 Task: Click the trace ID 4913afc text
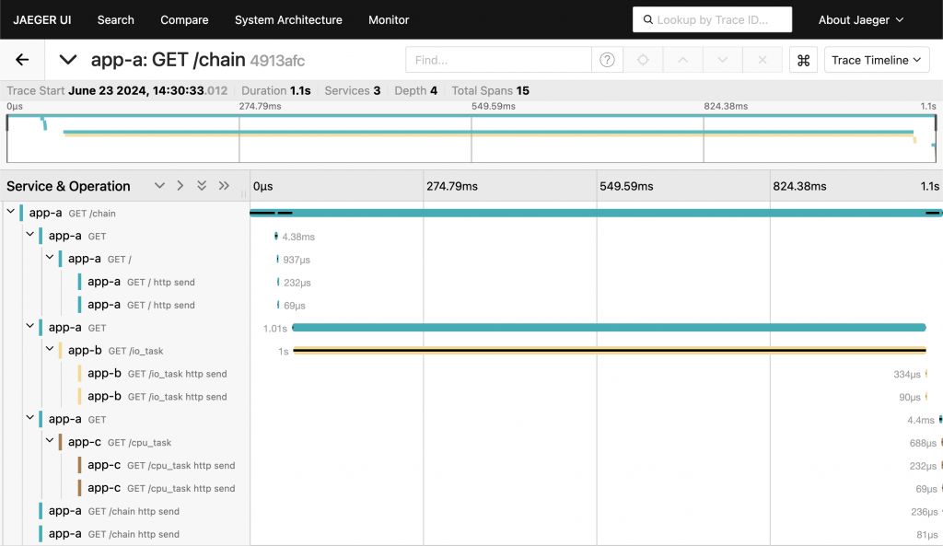(x=277, y=61)
